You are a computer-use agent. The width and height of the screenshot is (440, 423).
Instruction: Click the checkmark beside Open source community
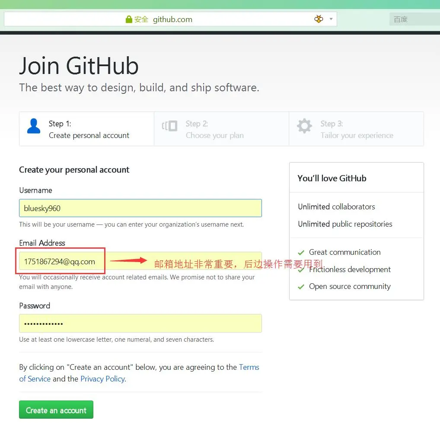(x=301, y=287)
